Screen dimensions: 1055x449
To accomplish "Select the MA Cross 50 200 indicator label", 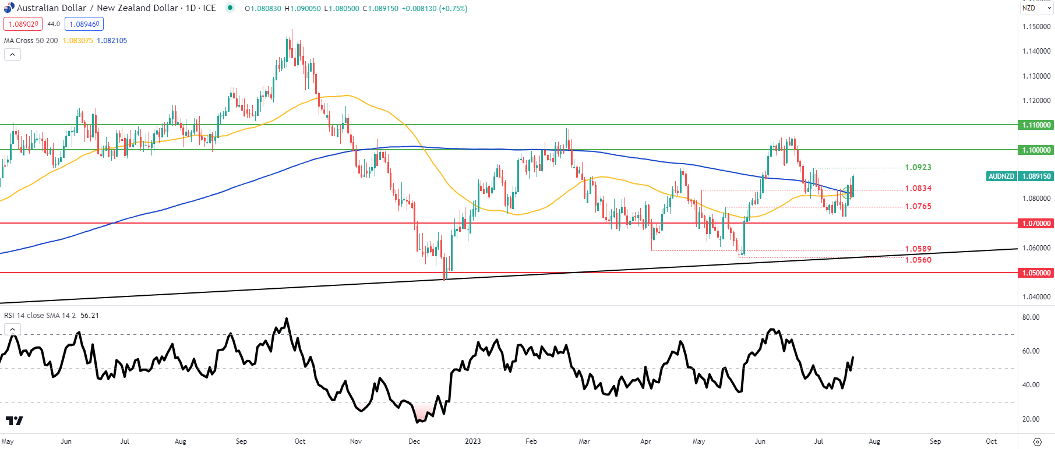I will pyautogui.click(x=31, y=40).
